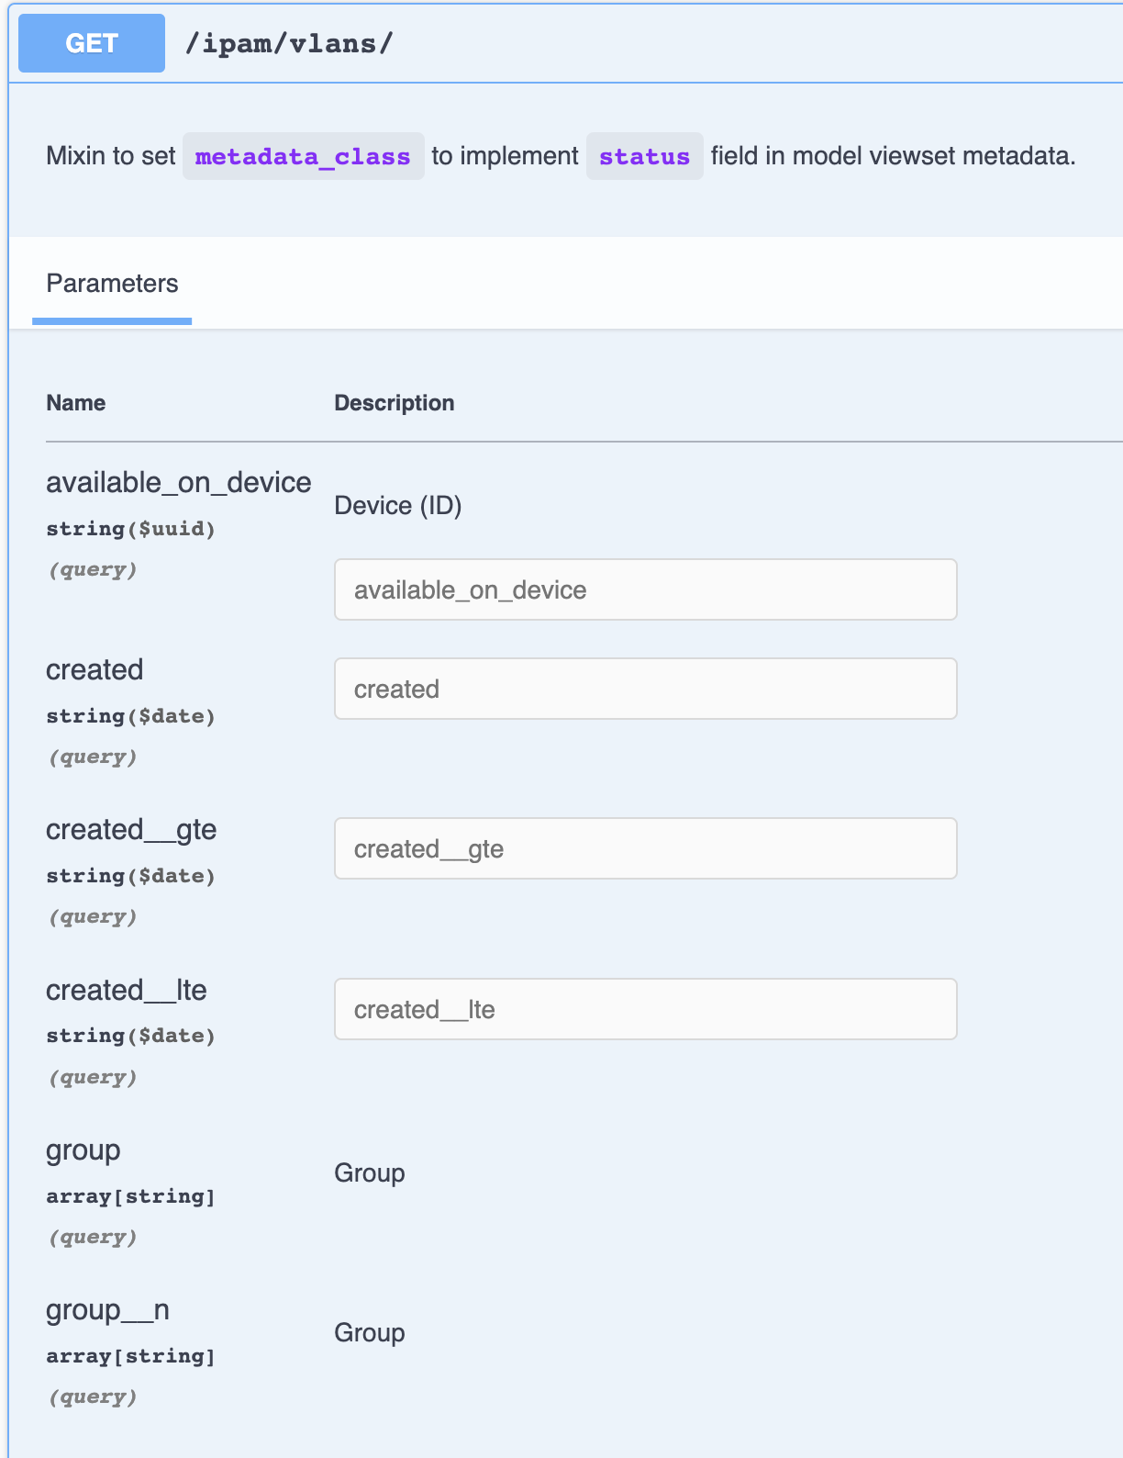Image resolution: width=1123 pixels, height=1458 pixels.
Task: Focus the created input field
Action: pyautogui.click(x=645, y=689)
